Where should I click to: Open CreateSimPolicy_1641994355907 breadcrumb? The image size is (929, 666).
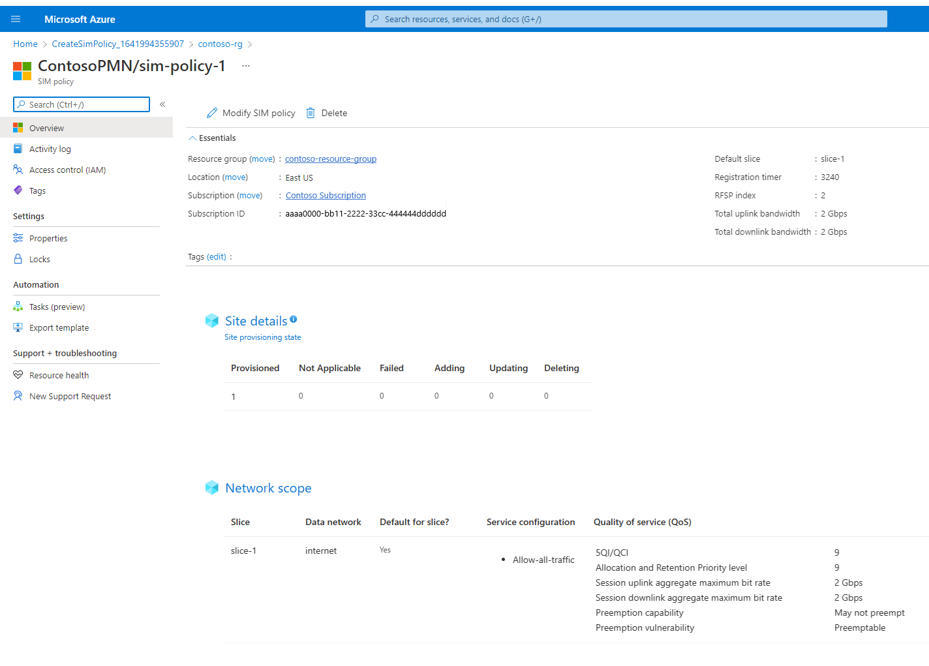point(118,44)
